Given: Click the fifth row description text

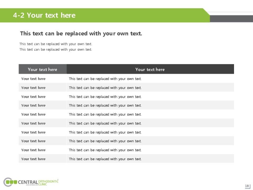Looking at the screenshot, I should point(105,114).
